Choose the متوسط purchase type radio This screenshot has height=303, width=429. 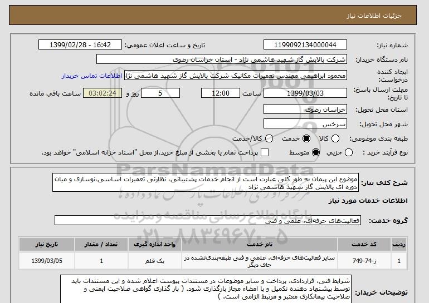[316, 152]
